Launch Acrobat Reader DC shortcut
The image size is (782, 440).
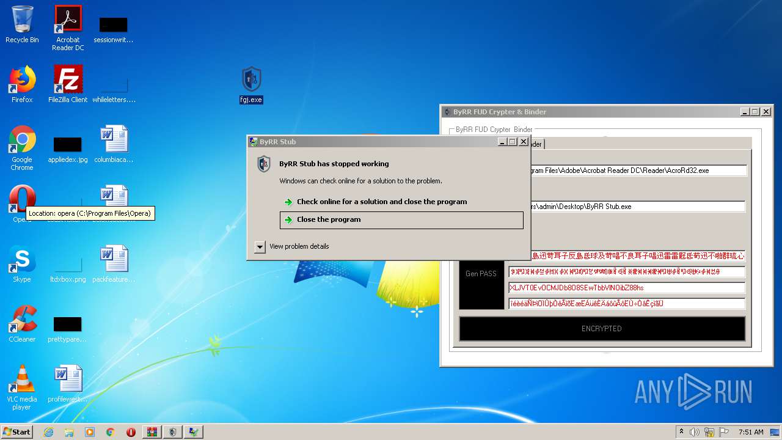pyautogui.click(x=68, y=28)
